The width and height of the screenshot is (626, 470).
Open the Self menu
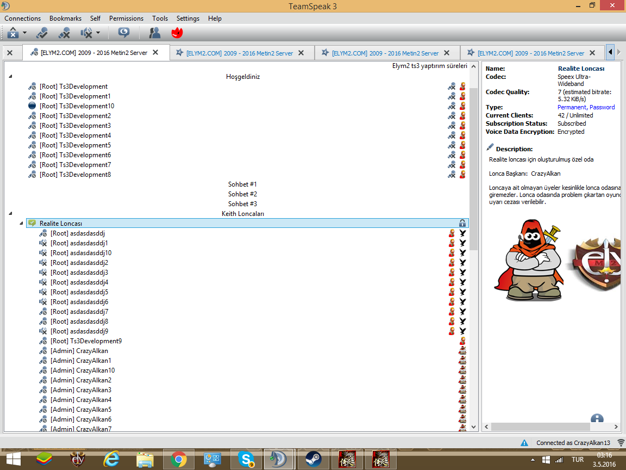(95, 18)
